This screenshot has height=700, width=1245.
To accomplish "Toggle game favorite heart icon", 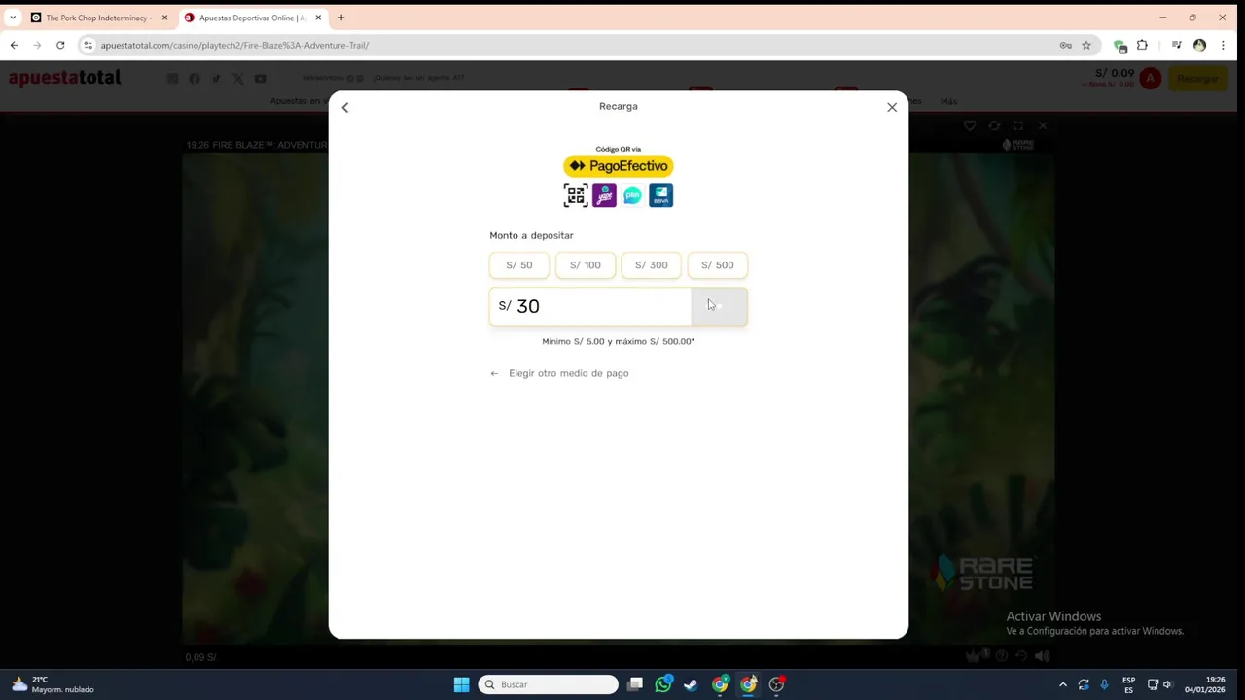I will tap(970, 125).
